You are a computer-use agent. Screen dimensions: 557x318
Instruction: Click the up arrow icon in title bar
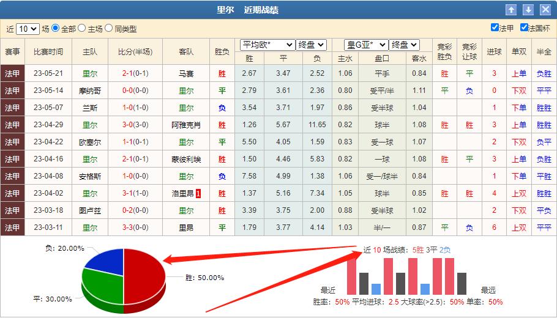(x=511, y=10)
